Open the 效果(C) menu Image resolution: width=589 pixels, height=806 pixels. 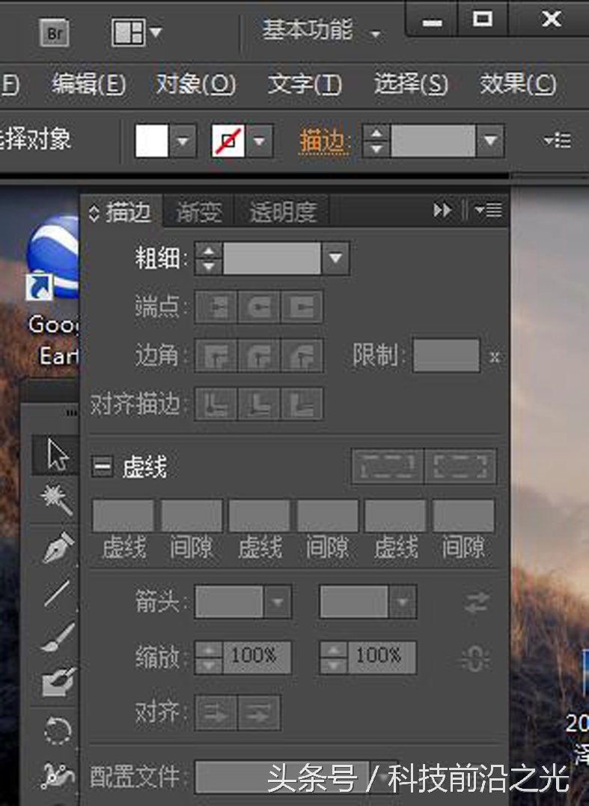518,83
